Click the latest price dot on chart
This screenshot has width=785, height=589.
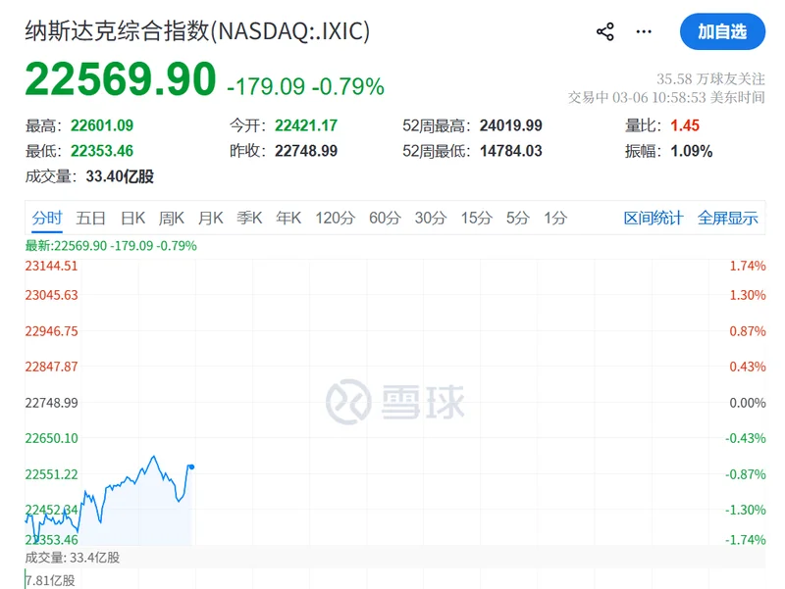coord(190,466)
